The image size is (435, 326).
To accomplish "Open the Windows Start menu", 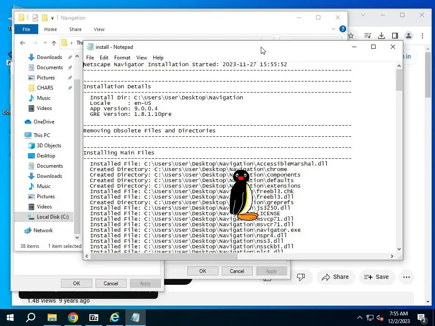I will (10, 318).
